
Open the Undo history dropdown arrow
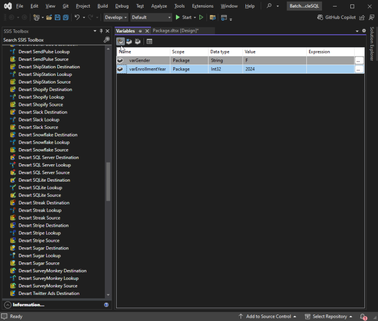pos(84,17)
